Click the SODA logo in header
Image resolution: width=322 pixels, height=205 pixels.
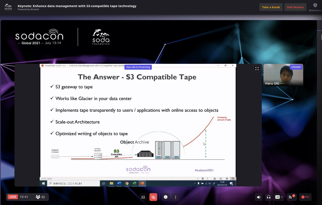coord(8,7)
